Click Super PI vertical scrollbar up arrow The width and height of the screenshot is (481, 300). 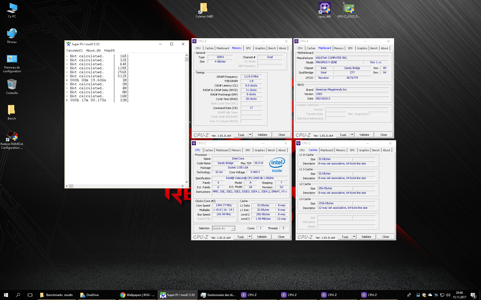tap(187, 55)
